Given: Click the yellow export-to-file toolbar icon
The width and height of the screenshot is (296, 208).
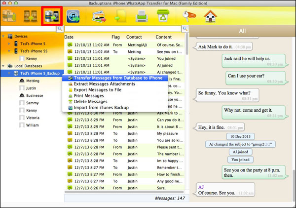Looking at the screenshot, I should tap(120, 17).
